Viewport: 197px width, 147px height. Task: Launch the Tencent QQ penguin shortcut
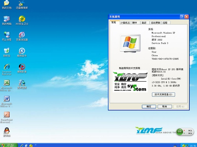7,132
